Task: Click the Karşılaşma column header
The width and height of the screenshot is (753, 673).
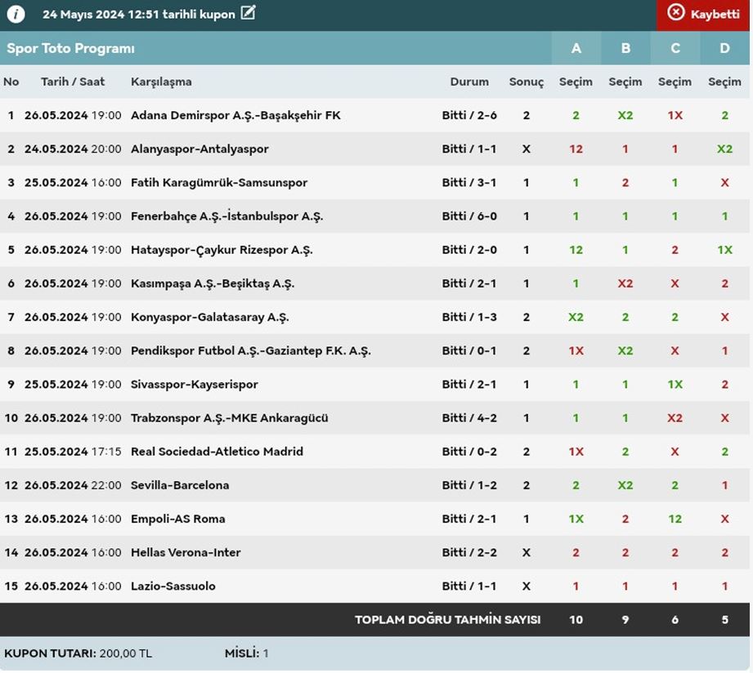Action: [x=161, y=82]
